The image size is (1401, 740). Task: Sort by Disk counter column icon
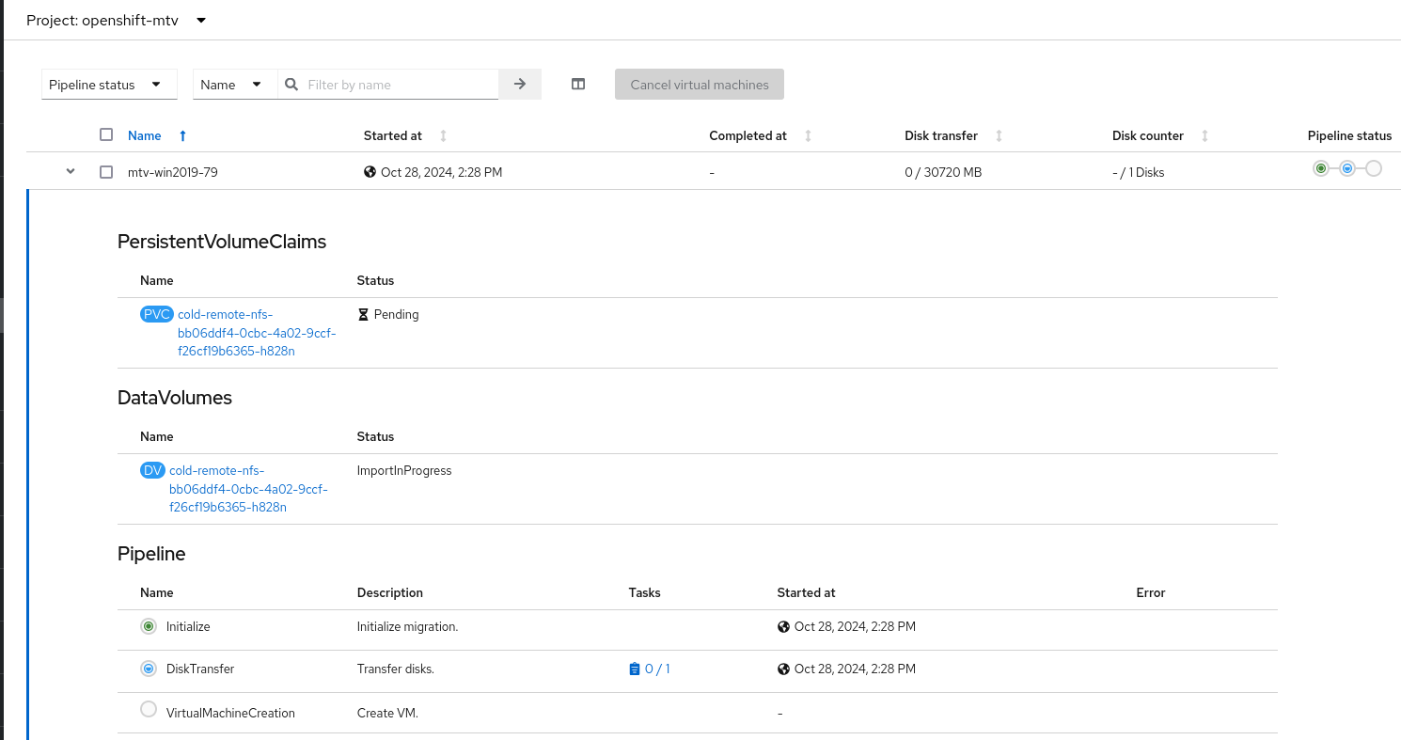1204,136
